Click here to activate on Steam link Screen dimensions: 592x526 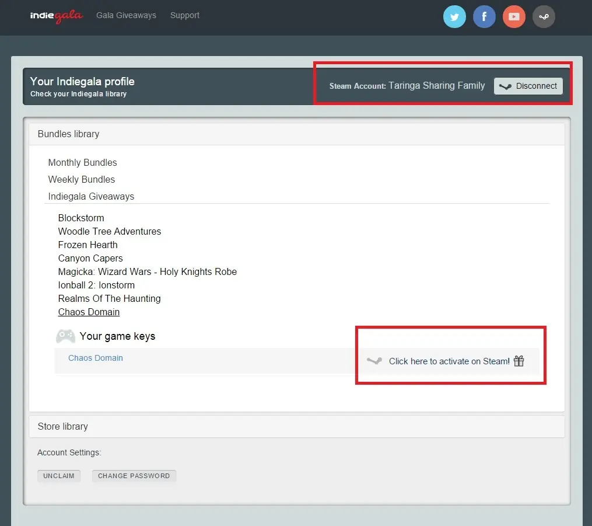tap(449, 361)
